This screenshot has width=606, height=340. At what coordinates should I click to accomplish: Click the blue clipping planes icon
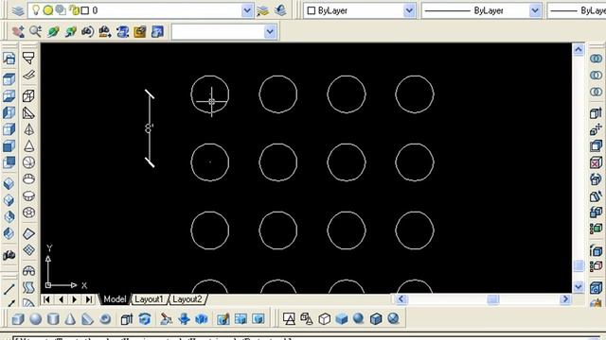122,31
